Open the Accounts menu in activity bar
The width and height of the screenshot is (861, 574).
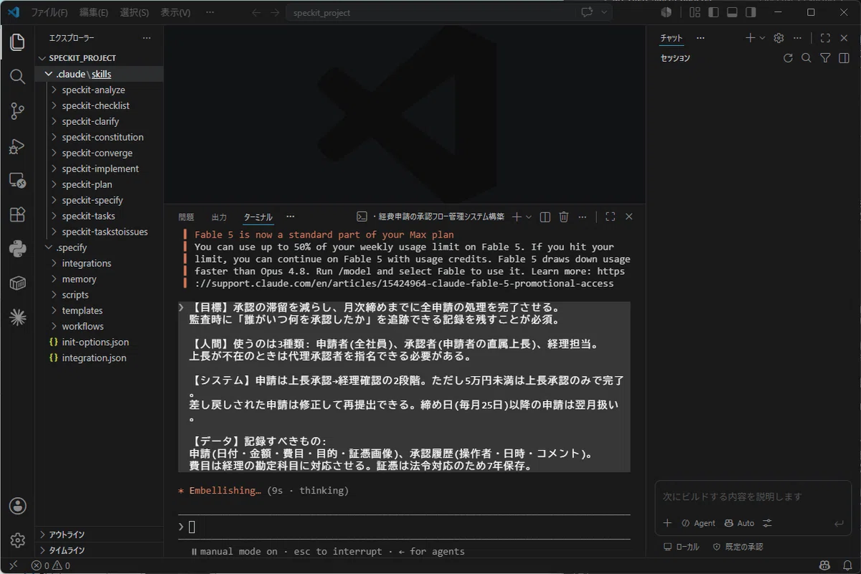point(17,506)
